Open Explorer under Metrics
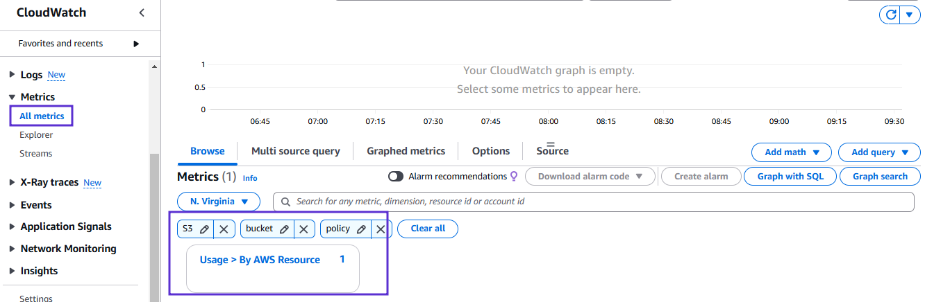 36,135
